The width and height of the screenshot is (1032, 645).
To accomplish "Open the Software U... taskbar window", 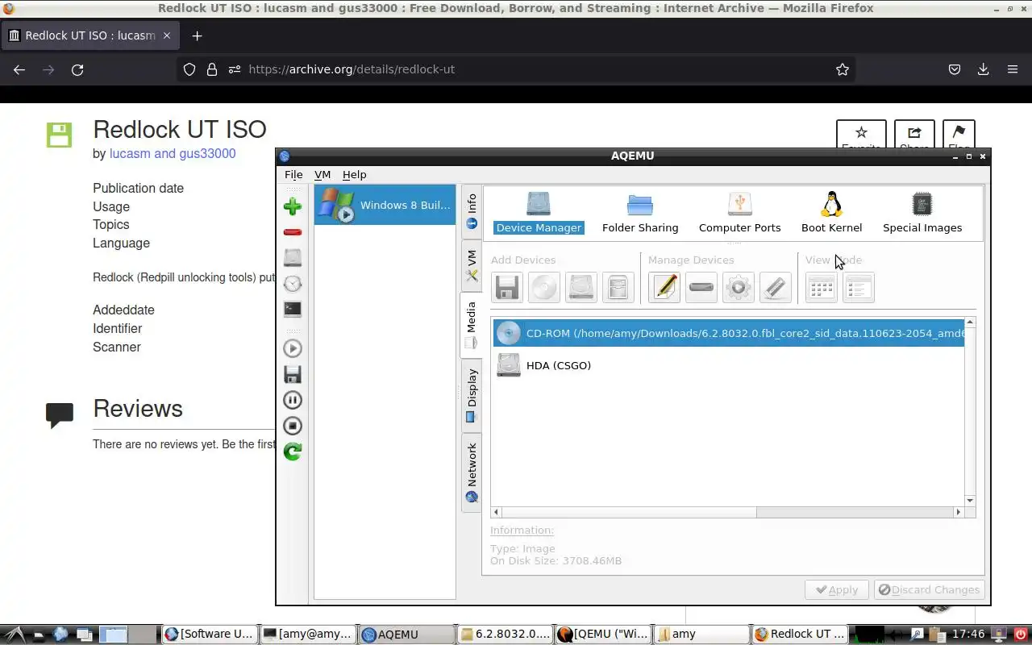I will click(x=210, y=634).
